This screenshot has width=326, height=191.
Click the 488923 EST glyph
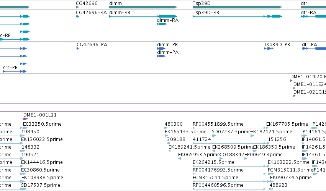271,189
